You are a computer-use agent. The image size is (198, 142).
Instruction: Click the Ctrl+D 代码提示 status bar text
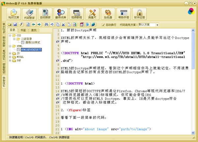tap(36, 137)
